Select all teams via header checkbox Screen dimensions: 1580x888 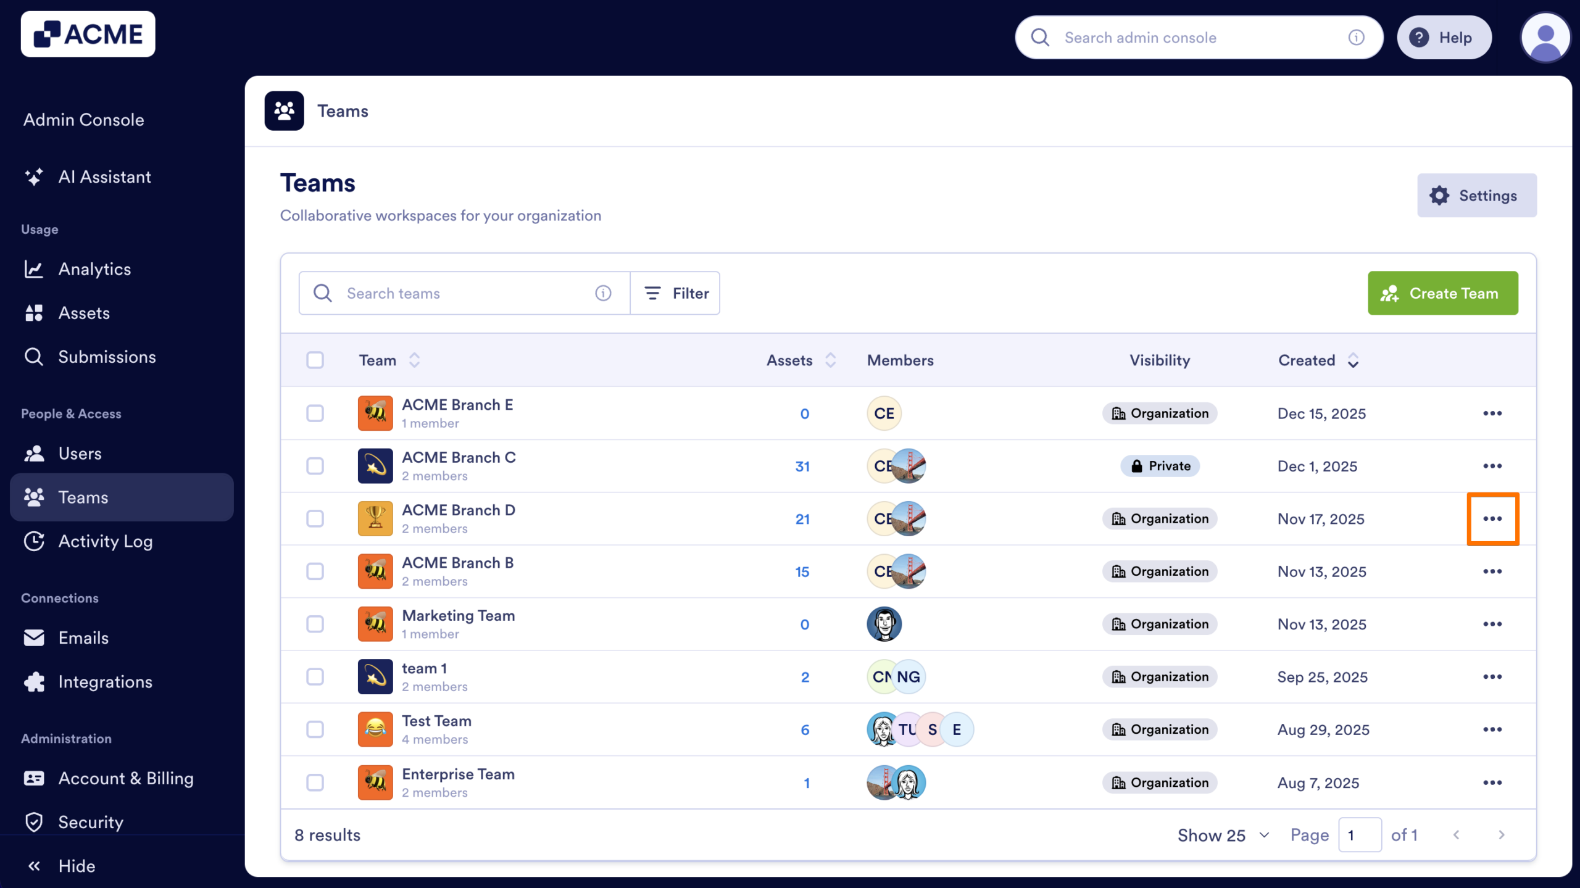(315, 360)
